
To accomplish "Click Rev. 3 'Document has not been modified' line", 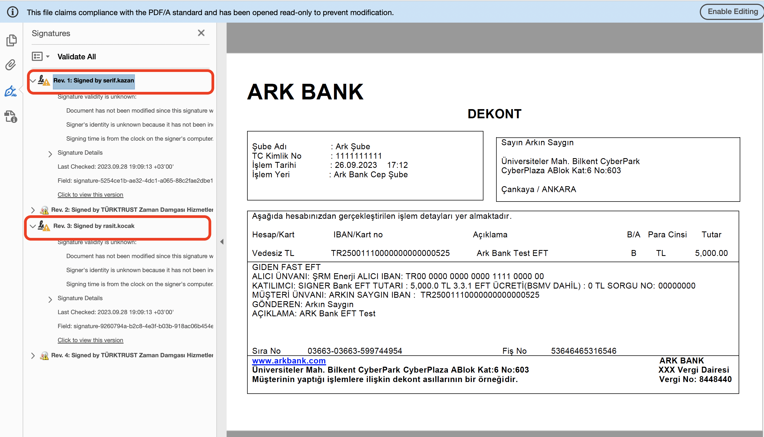I will [140, 256].
